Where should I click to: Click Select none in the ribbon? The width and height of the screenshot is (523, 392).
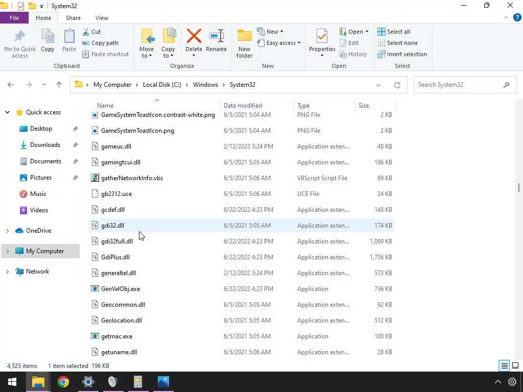tap(397, 43)
